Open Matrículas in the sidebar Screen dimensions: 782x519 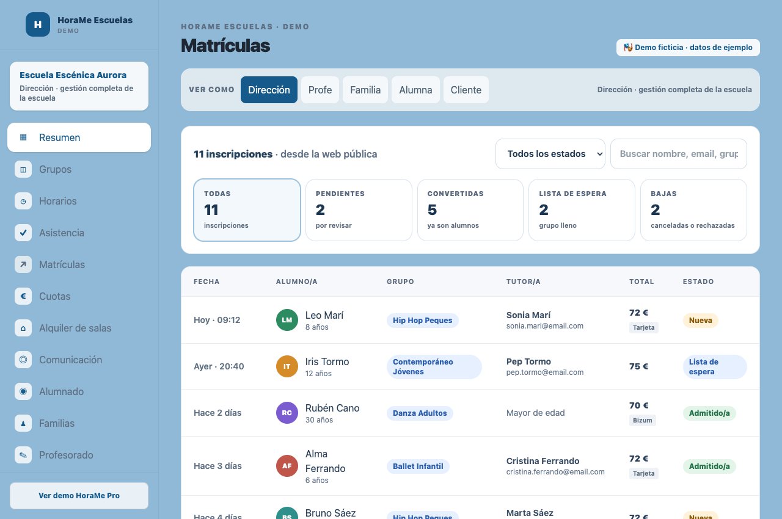coord(79,264)
